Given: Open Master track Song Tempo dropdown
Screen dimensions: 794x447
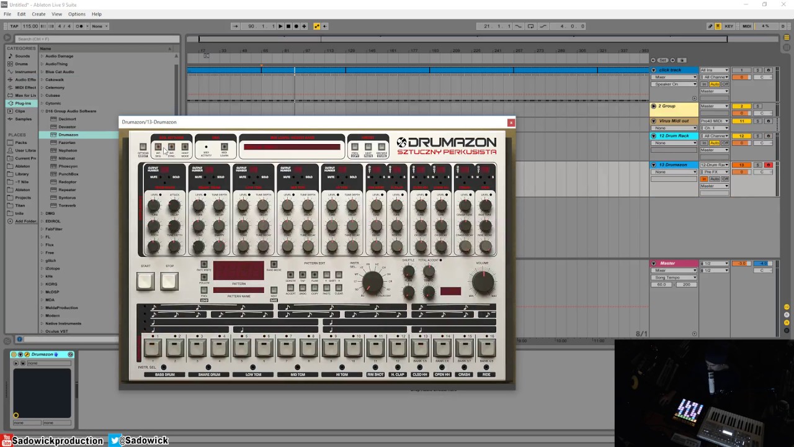Looking at the screenshot, I should (674, 278).
